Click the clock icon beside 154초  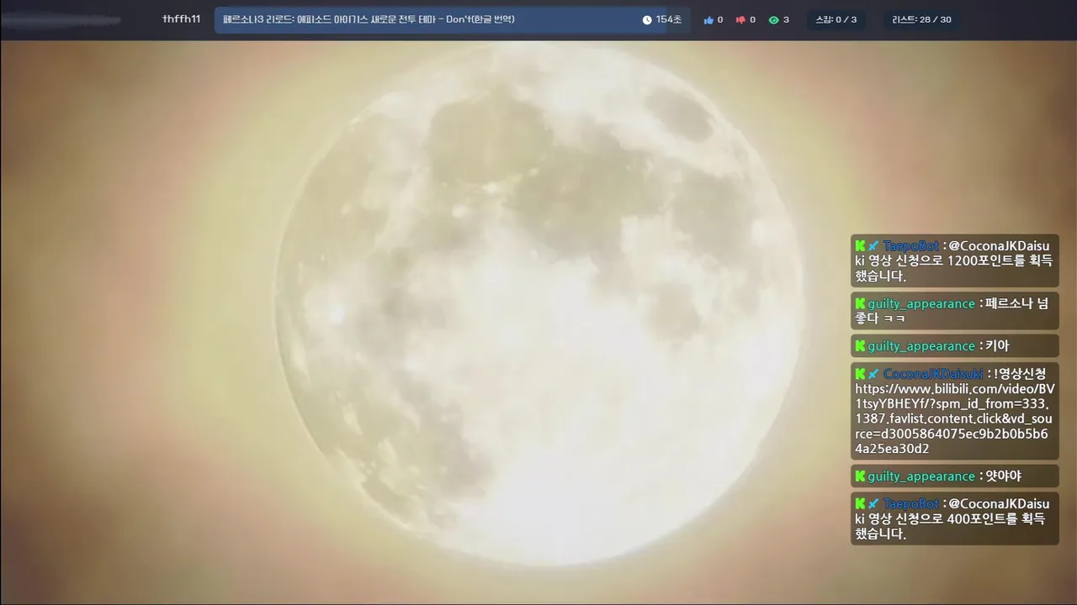point(647,19)
